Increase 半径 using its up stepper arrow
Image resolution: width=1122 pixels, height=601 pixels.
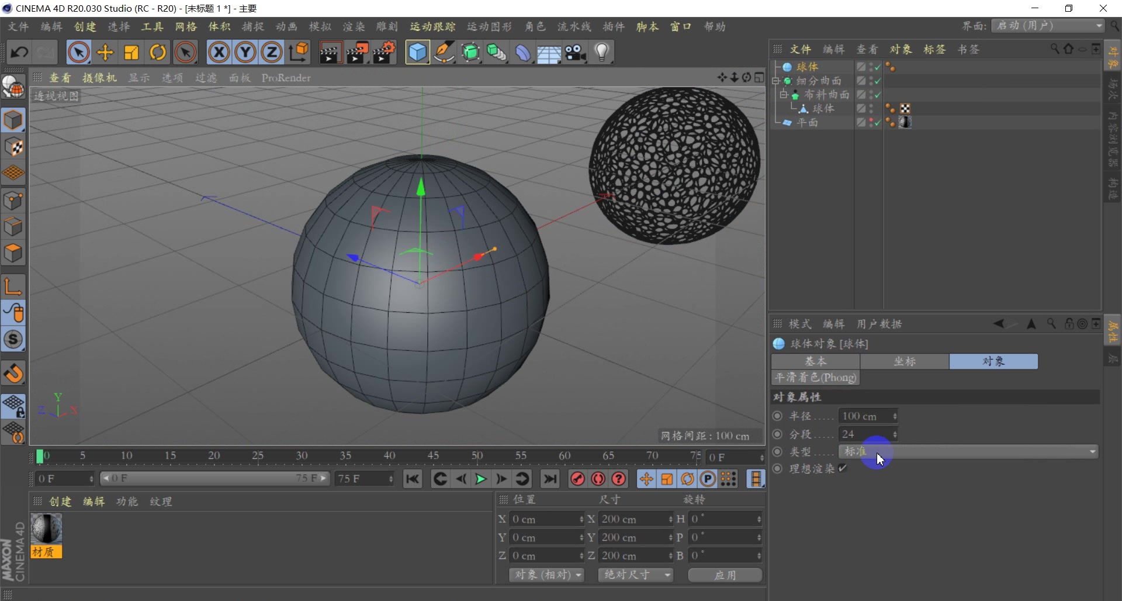tap(896, 413)
